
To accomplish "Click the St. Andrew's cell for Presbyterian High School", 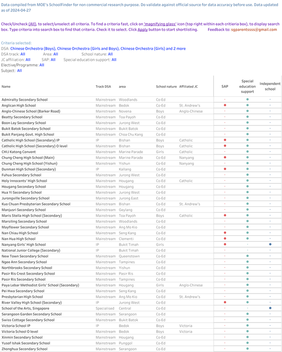I will pos(190,297).
